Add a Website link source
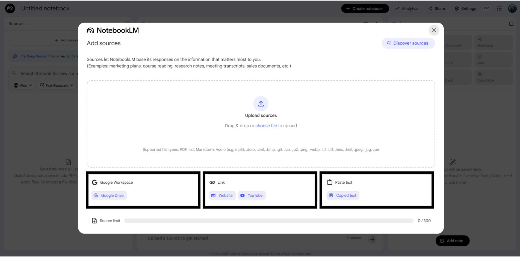Image resolution: width=520 pixels, height=257 pixels. (x=222, y=195)
